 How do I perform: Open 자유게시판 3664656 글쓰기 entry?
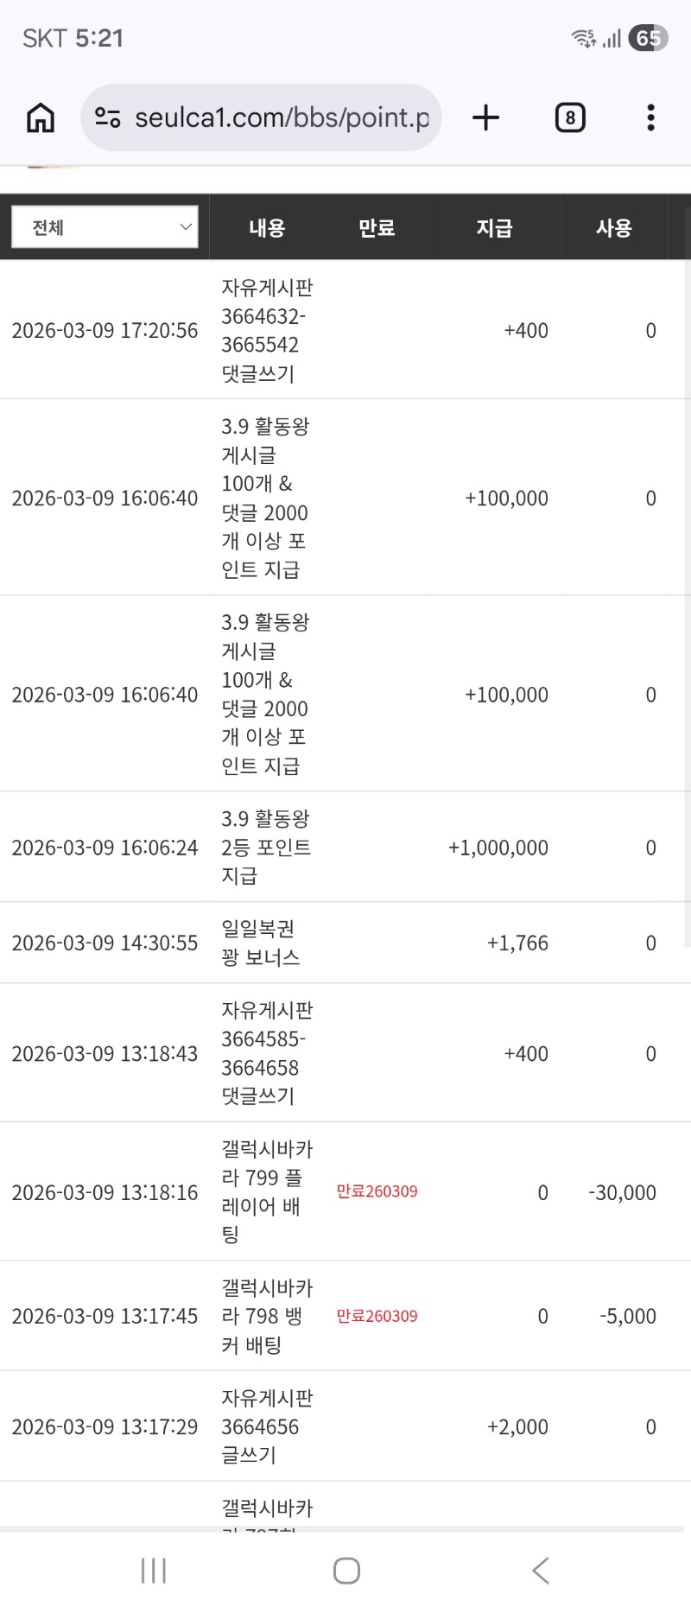point(266,1426)
